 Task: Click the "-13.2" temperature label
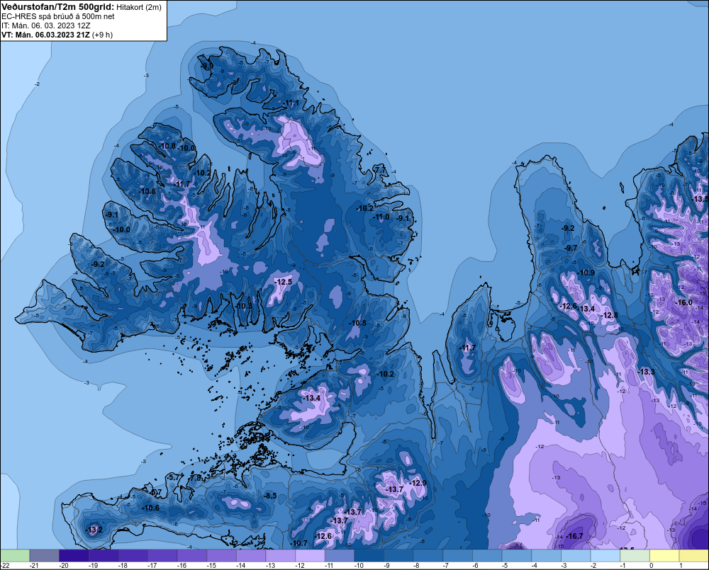pyautogui.click(x=94, y=530)
